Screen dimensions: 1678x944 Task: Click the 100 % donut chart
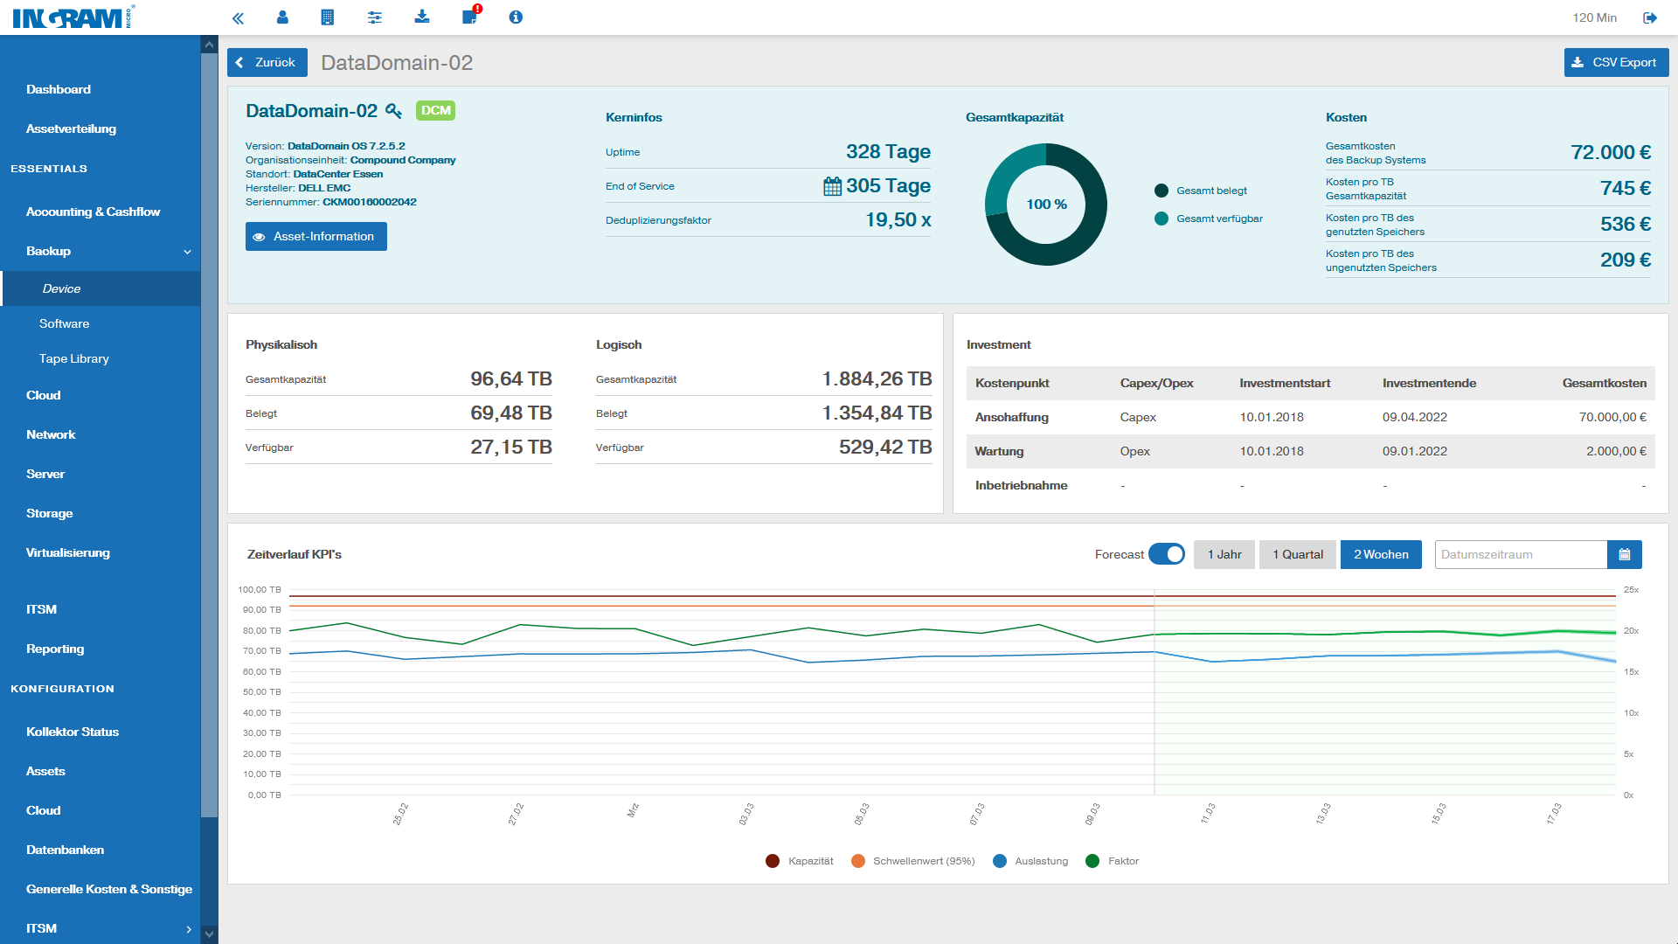(1046, 204)
